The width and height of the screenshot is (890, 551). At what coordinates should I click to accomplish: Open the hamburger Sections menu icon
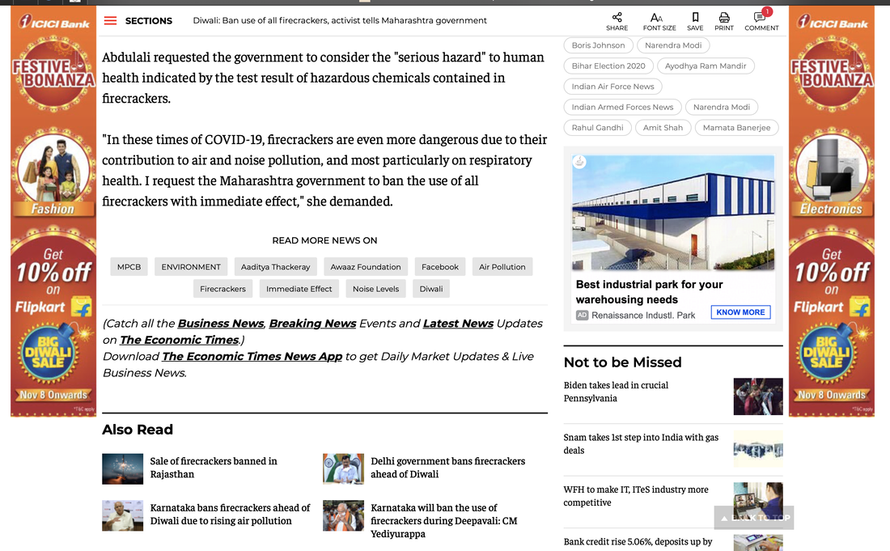[110, 20]
